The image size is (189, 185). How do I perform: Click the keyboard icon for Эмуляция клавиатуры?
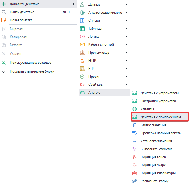(x=135, y=173)
